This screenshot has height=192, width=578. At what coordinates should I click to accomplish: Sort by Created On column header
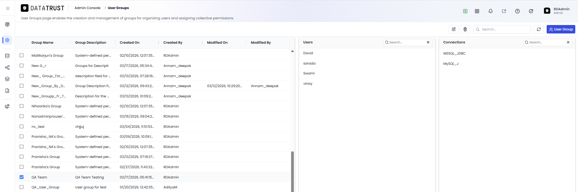click(x=130, y=42)
